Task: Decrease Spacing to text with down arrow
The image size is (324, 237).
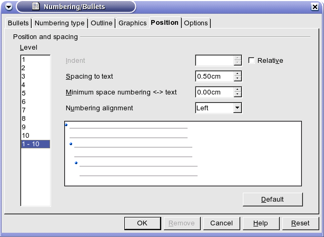Action: pyautogui.click(x=238, y=79)
